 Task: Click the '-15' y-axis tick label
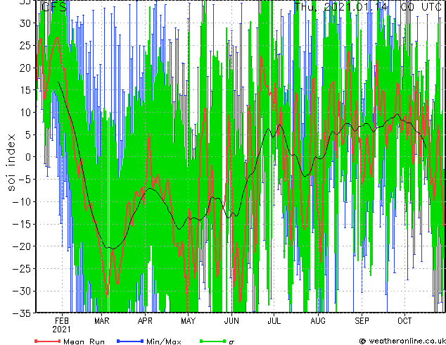click(x=22, y=224)
